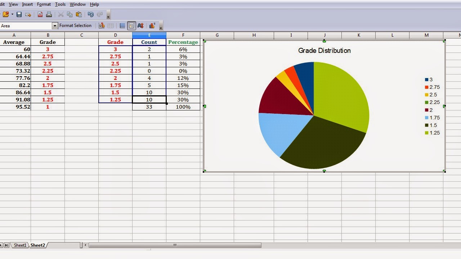This screenshot has height=259, width=461.
Task: Click the Copy icon
Action: [x=70, y=14]
